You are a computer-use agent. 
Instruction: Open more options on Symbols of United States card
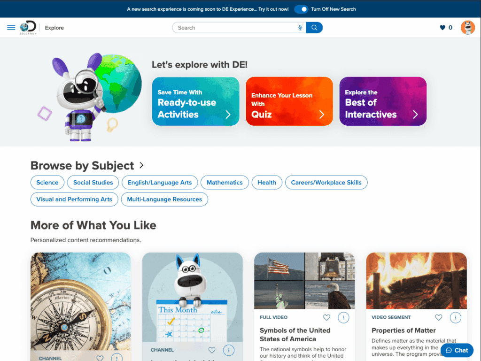click(x=343, y=318)
